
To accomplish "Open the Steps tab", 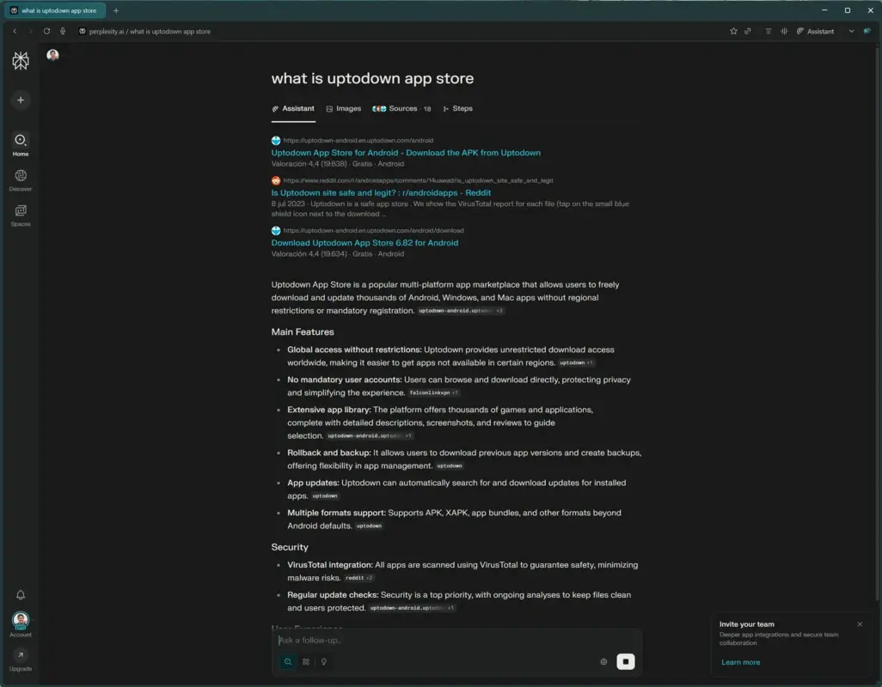I will (458, 108).
